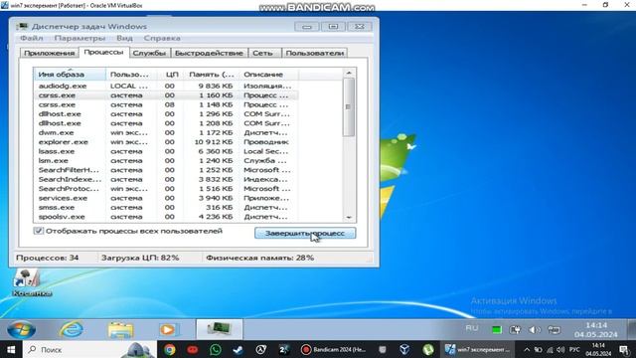This screenshot has height=358, width=636.
Task: Select smss.exe process row
Action: click(x=166, y=208)
